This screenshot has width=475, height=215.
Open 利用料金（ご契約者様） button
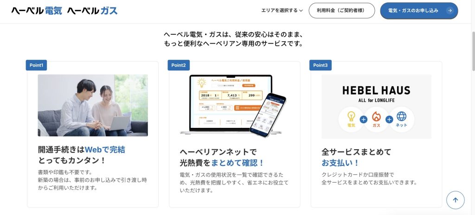[342, 11]
